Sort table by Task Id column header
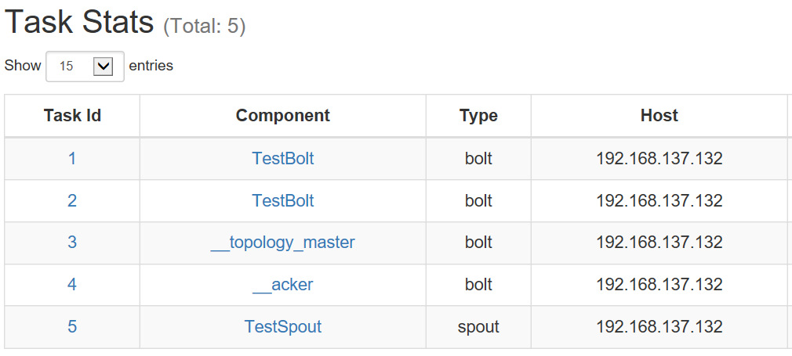Screen dimensions: 792x356 pos(72,116)
